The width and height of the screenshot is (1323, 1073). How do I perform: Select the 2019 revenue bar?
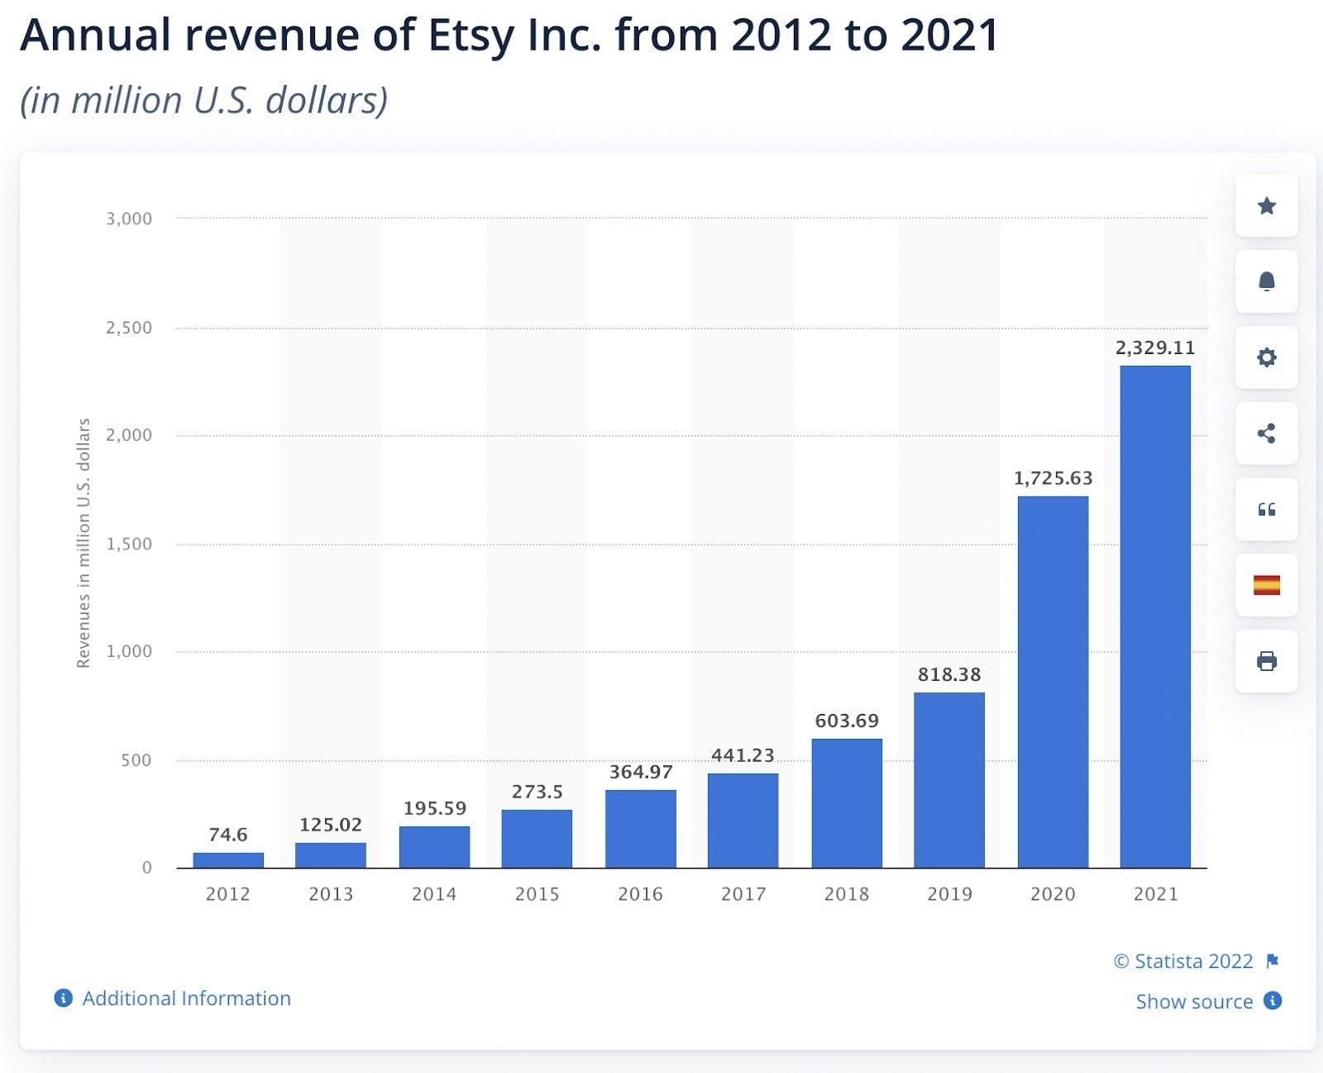[949, 780]
